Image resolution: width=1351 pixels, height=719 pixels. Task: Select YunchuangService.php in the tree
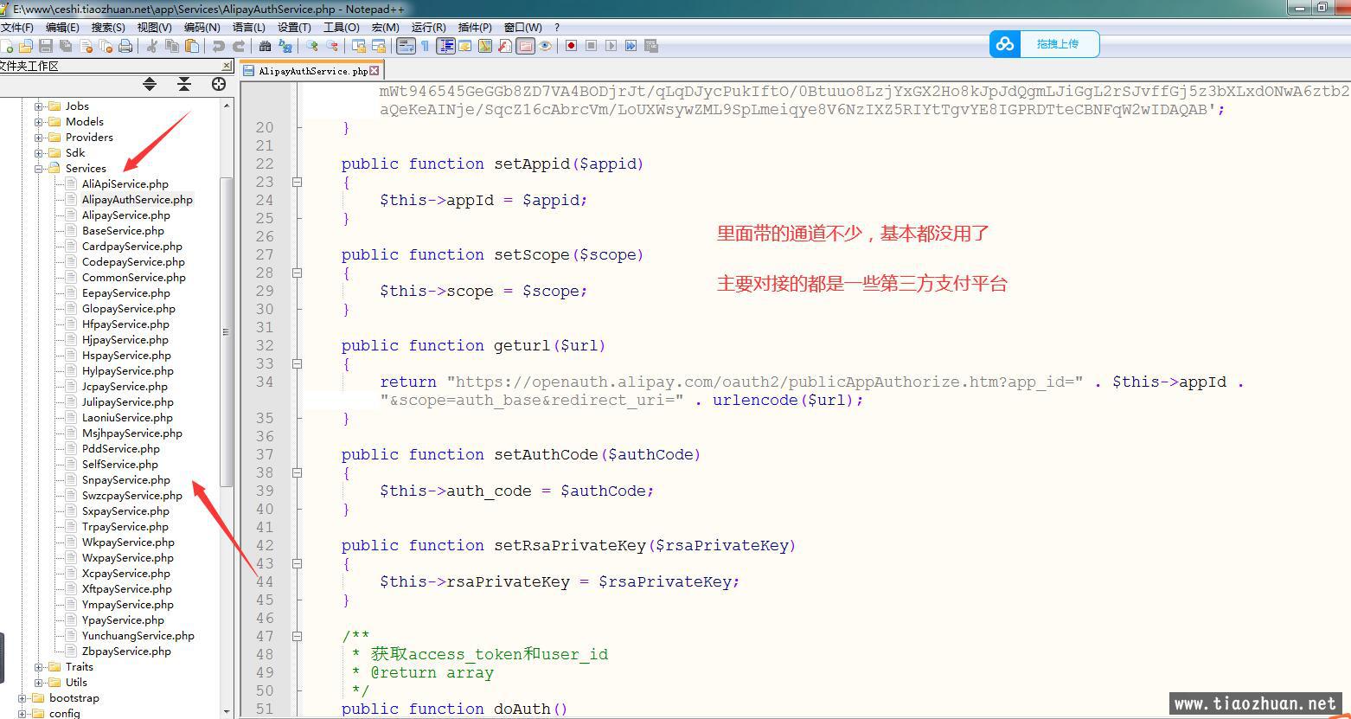[138, 636]
